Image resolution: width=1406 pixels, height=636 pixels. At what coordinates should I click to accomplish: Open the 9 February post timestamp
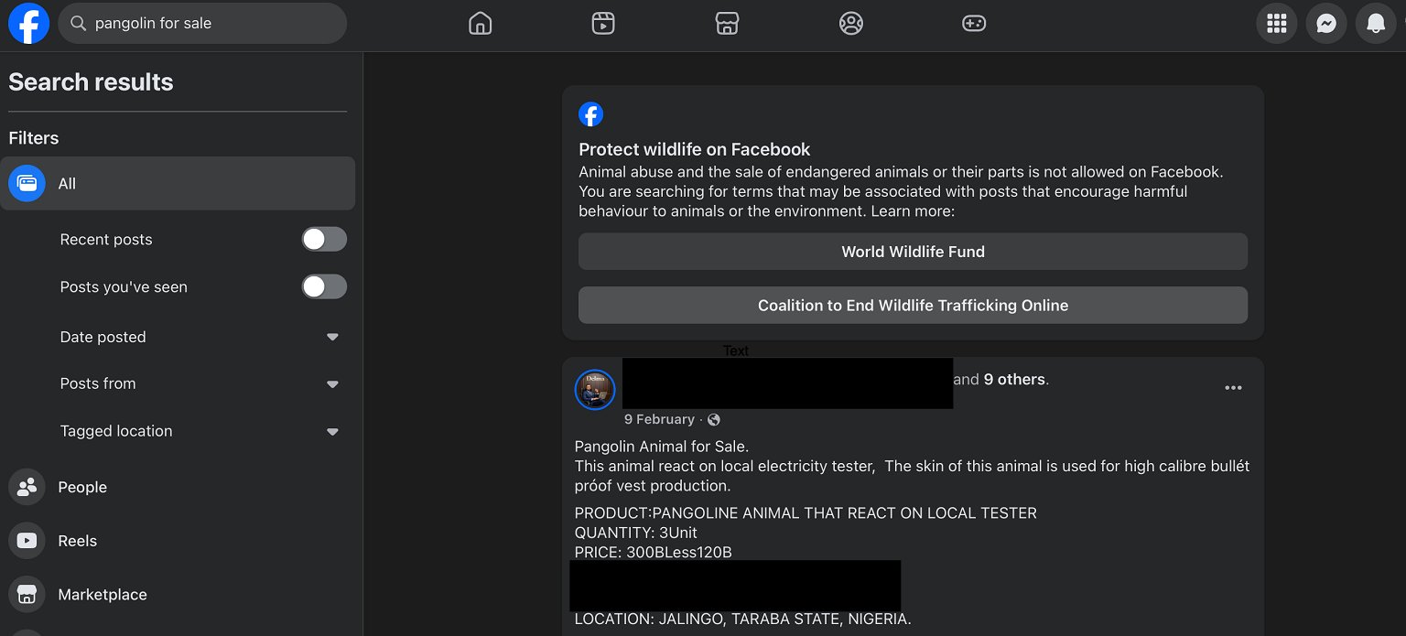[x=659, y=419]
